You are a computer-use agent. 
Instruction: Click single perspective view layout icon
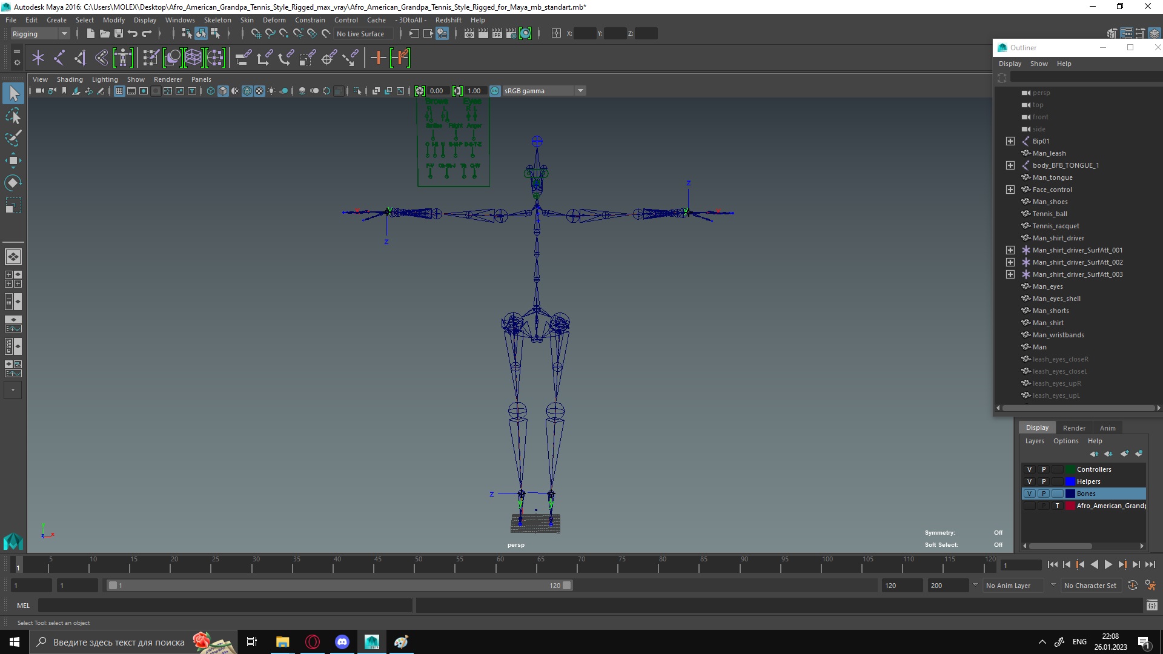(x=13, y=257)
